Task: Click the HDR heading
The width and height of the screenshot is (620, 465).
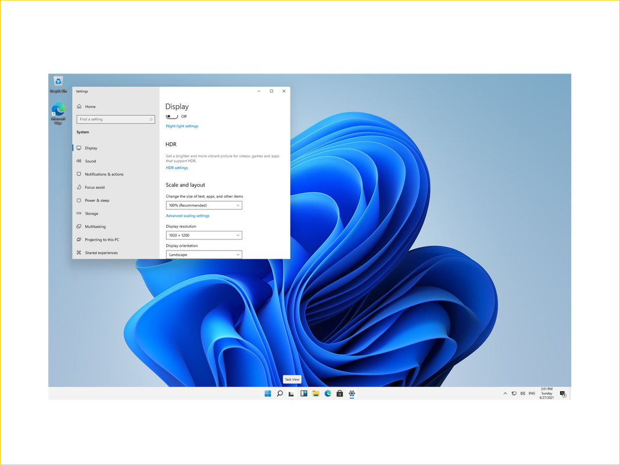Action: 171,144
